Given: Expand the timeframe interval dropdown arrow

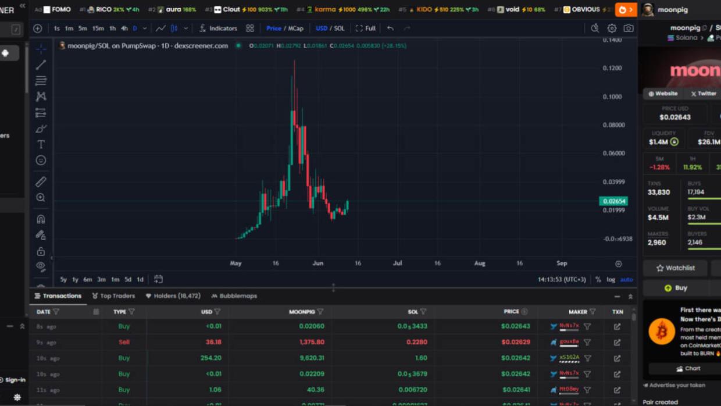Looking at the screenshot, I should (x=145, y=28).
